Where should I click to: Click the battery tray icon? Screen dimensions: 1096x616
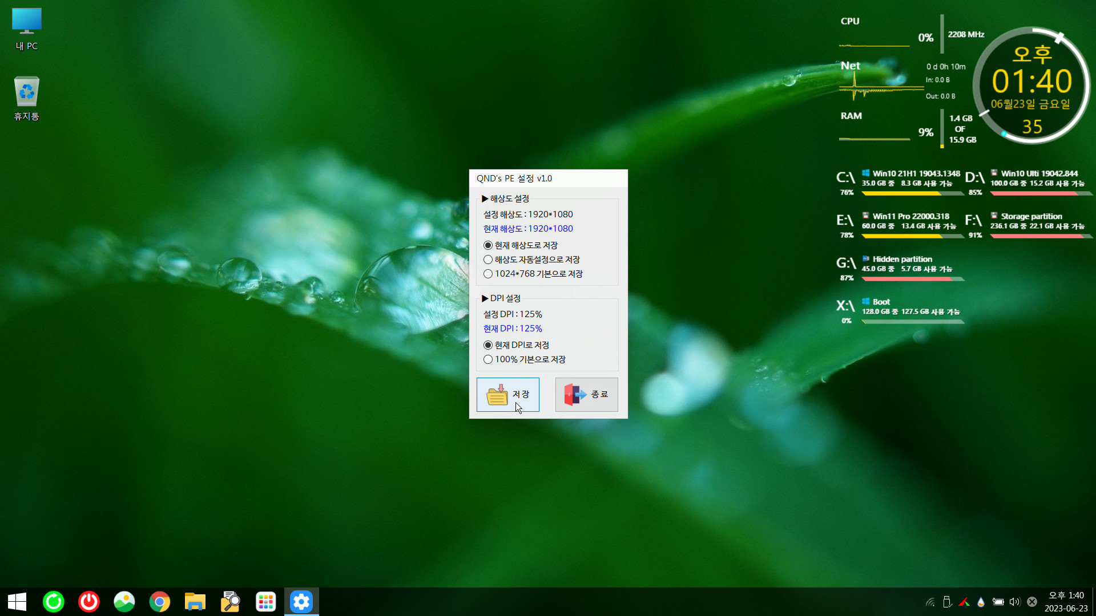pyautogui.click(x=998, y=602)
